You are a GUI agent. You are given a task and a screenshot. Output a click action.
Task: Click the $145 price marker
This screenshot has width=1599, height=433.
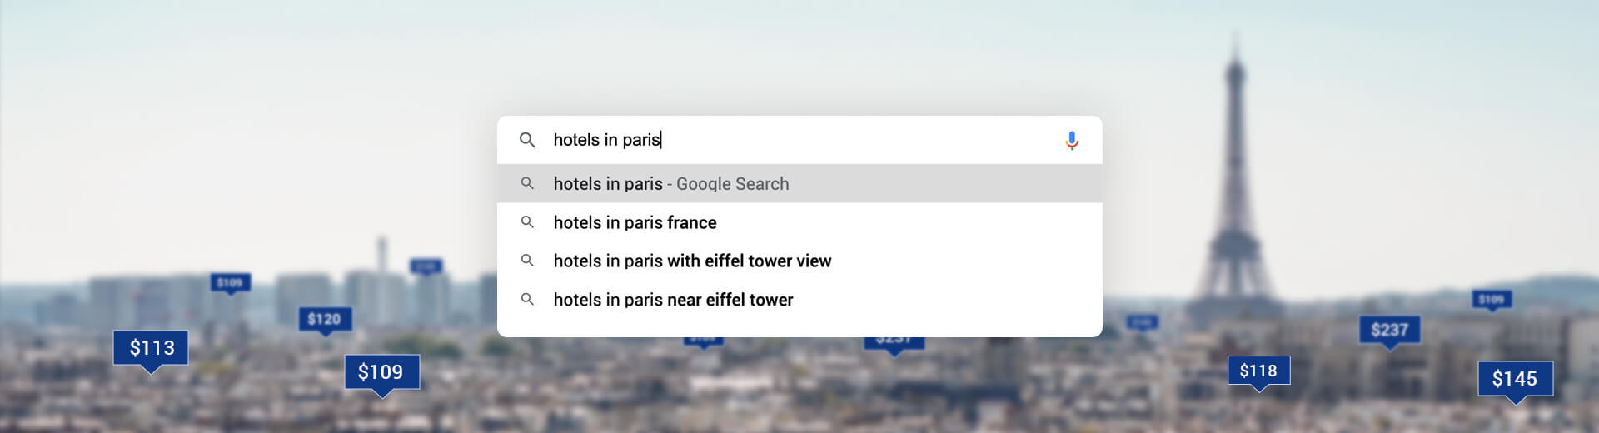[1515, 379]
